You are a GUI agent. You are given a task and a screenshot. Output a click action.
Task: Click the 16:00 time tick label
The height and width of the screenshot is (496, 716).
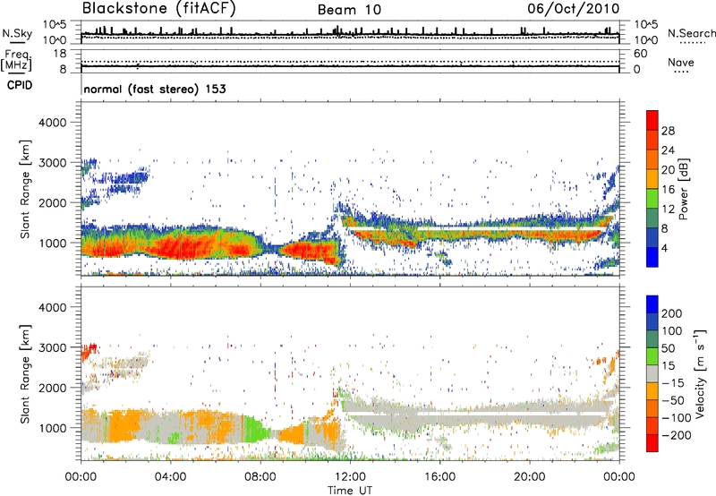tap(439, 477)
